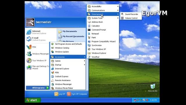Image resolution: width=186 pixels, height=105 pixels.
Task: Click the Windows Update icon
Action: tap(52, 52)
